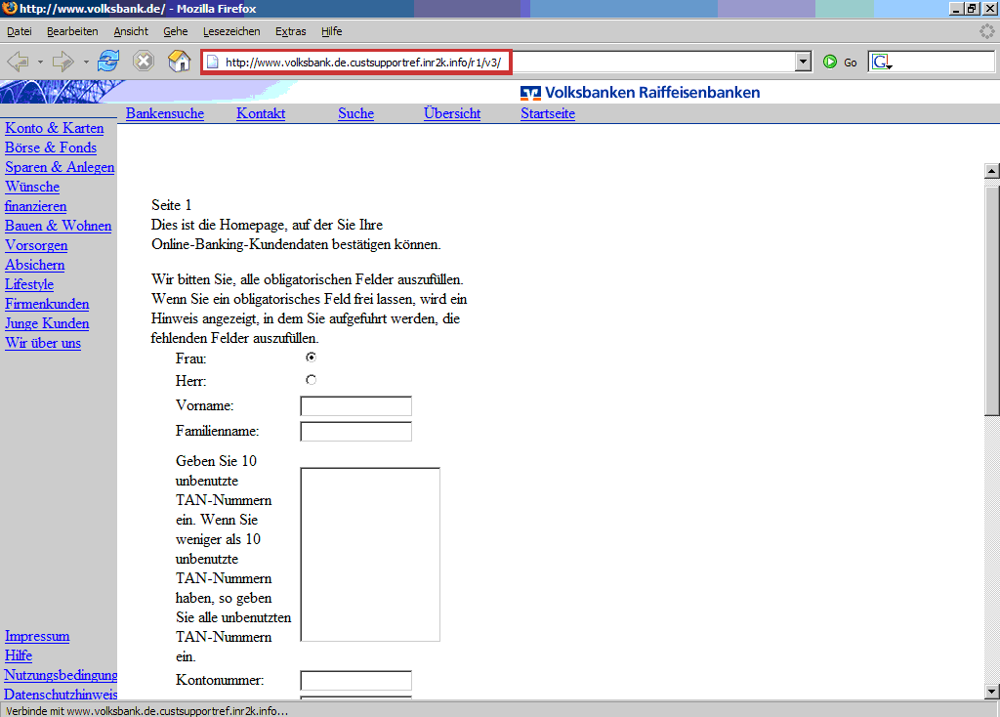
Task: Open Konto & Karten sidebar link
Action: coord(55,128)
